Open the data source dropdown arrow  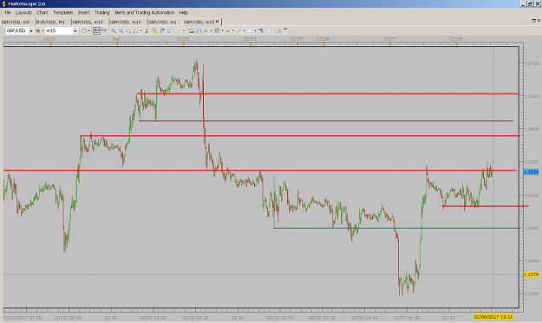pyautogui.click(x=42, y=30)
